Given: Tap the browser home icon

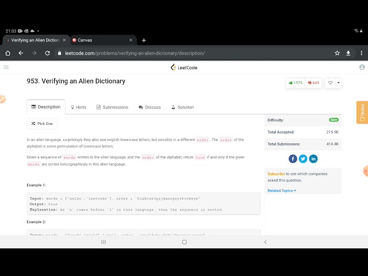Looking at the screenshot, I should tap(7, 53).
